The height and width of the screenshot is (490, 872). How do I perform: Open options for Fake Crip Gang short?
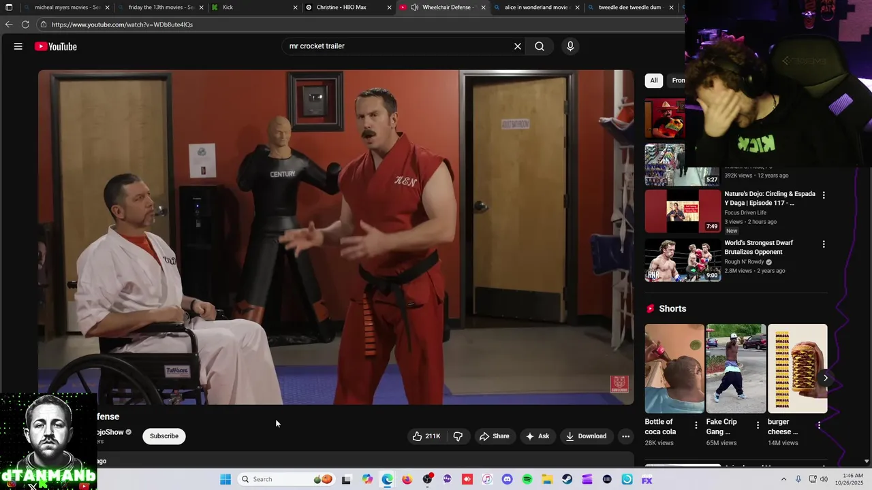pos(758,425)
